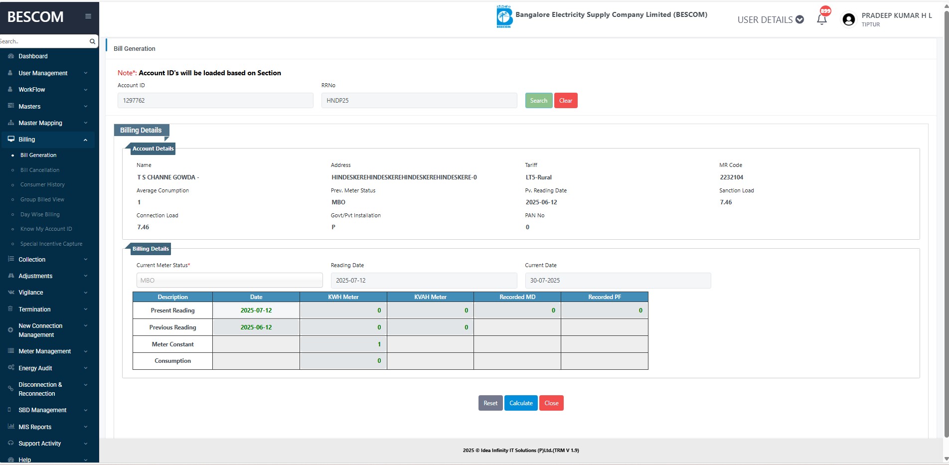Viewport: 949px width, 465px height.
Task: Click the BESCOM company logo
Action: tap(504, 17)
